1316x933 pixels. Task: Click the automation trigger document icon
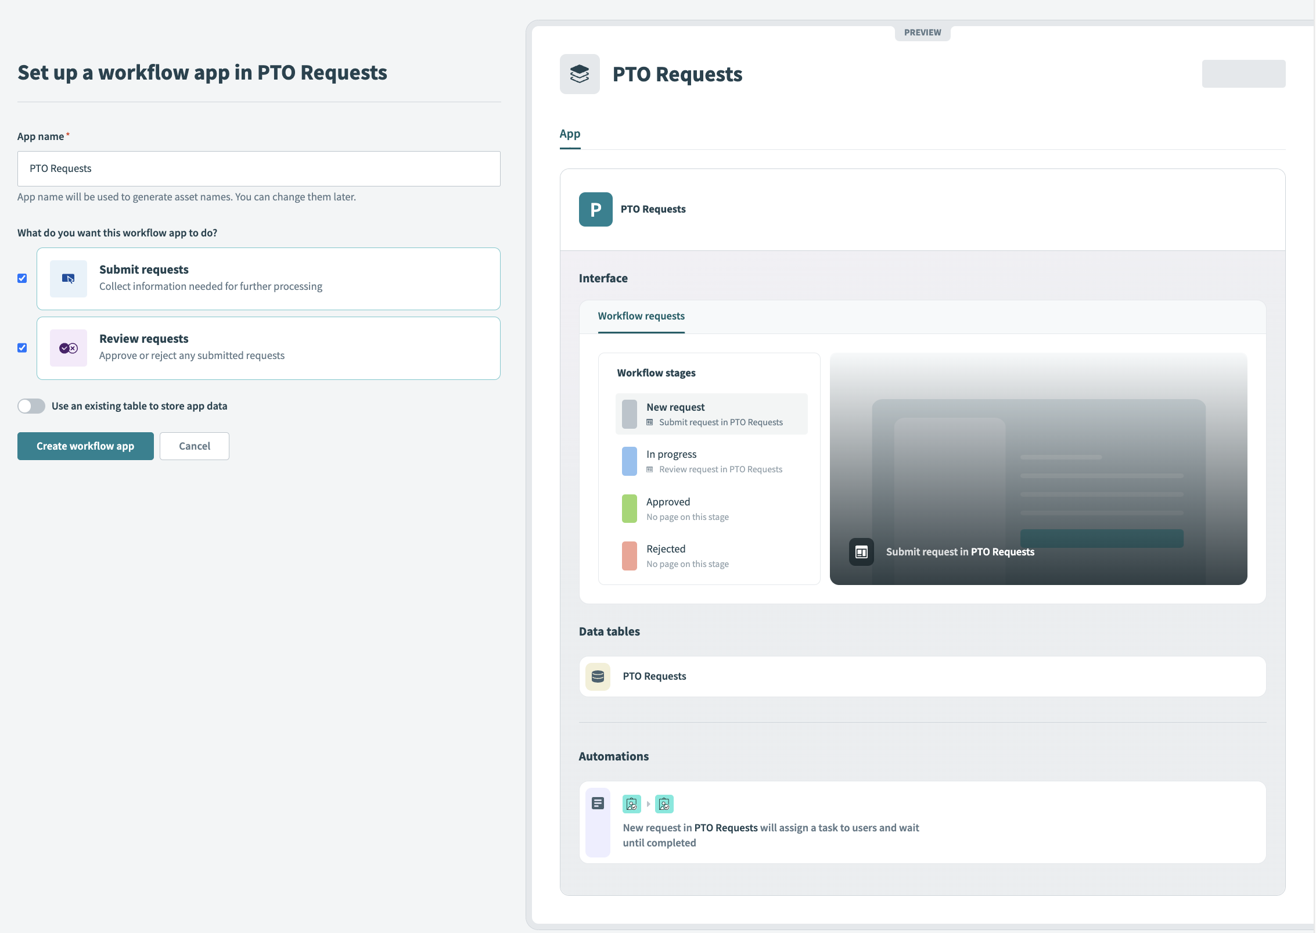coord(598,805)
